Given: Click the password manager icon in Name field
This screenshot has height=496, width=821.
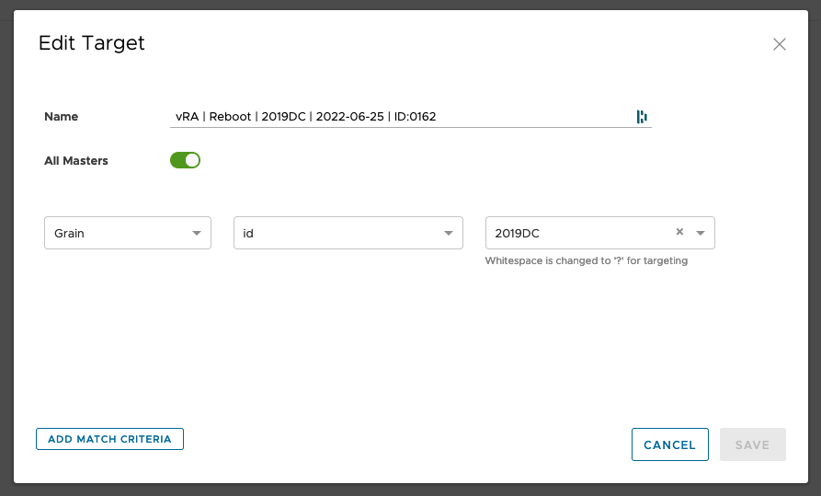Looking at the screenshot, I should [642, 117].
